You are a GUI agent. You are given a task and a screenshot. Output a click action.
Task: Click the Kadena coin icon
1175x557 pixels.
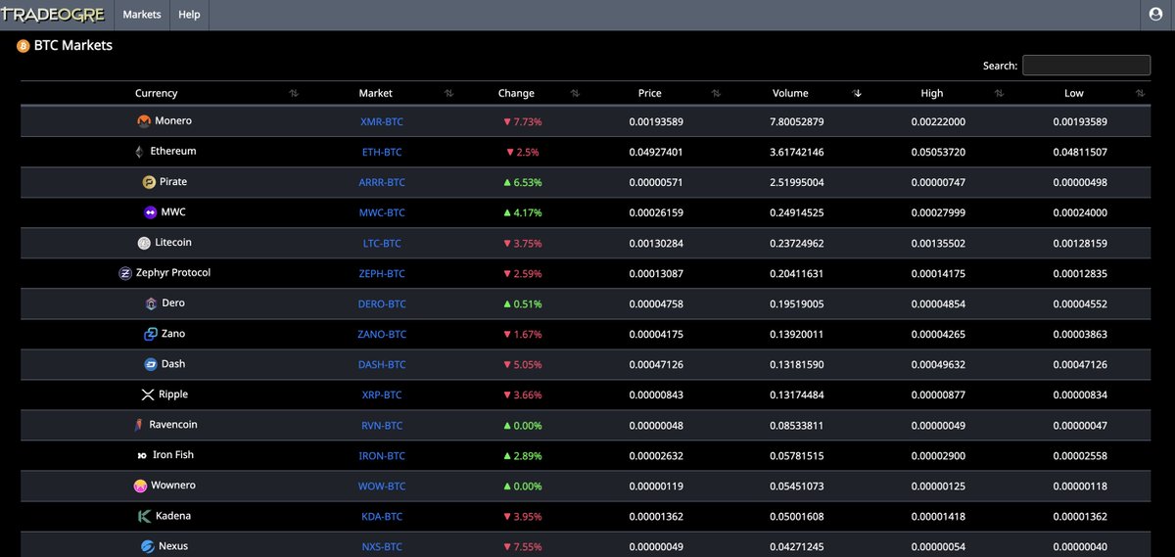click(145, 516)
